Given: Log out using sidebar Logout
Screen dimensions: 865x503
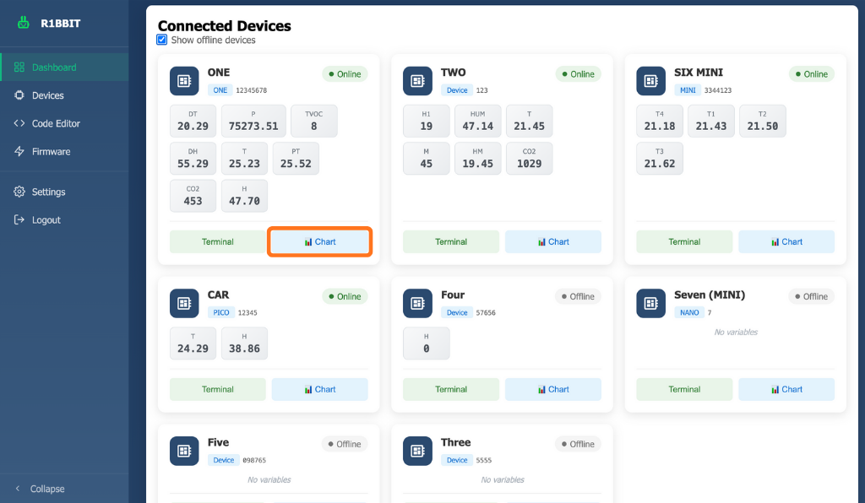Looking at the screenshot, I should (x=46, y=220).
